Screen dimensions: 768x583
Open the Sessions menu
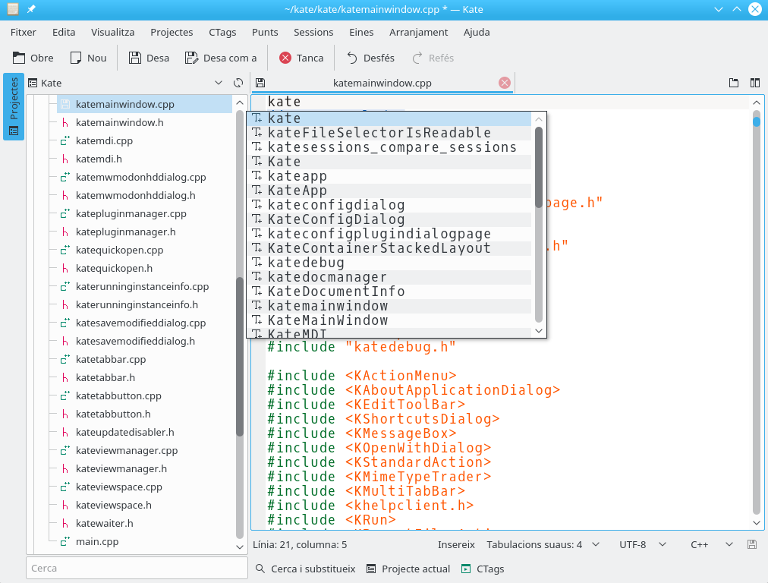313,33
